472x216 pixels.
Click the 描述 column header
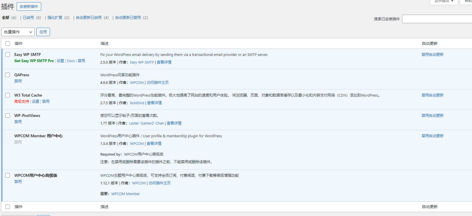(x=104, y=43)
